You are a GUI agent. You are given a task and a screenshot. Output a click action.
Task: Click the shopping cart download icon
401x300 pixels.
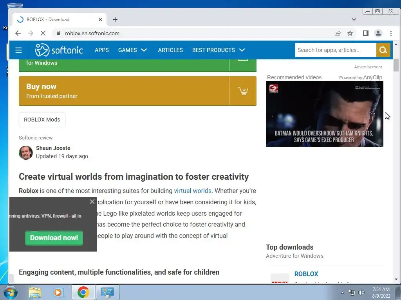pyautogui.click(x=243, y=91)
